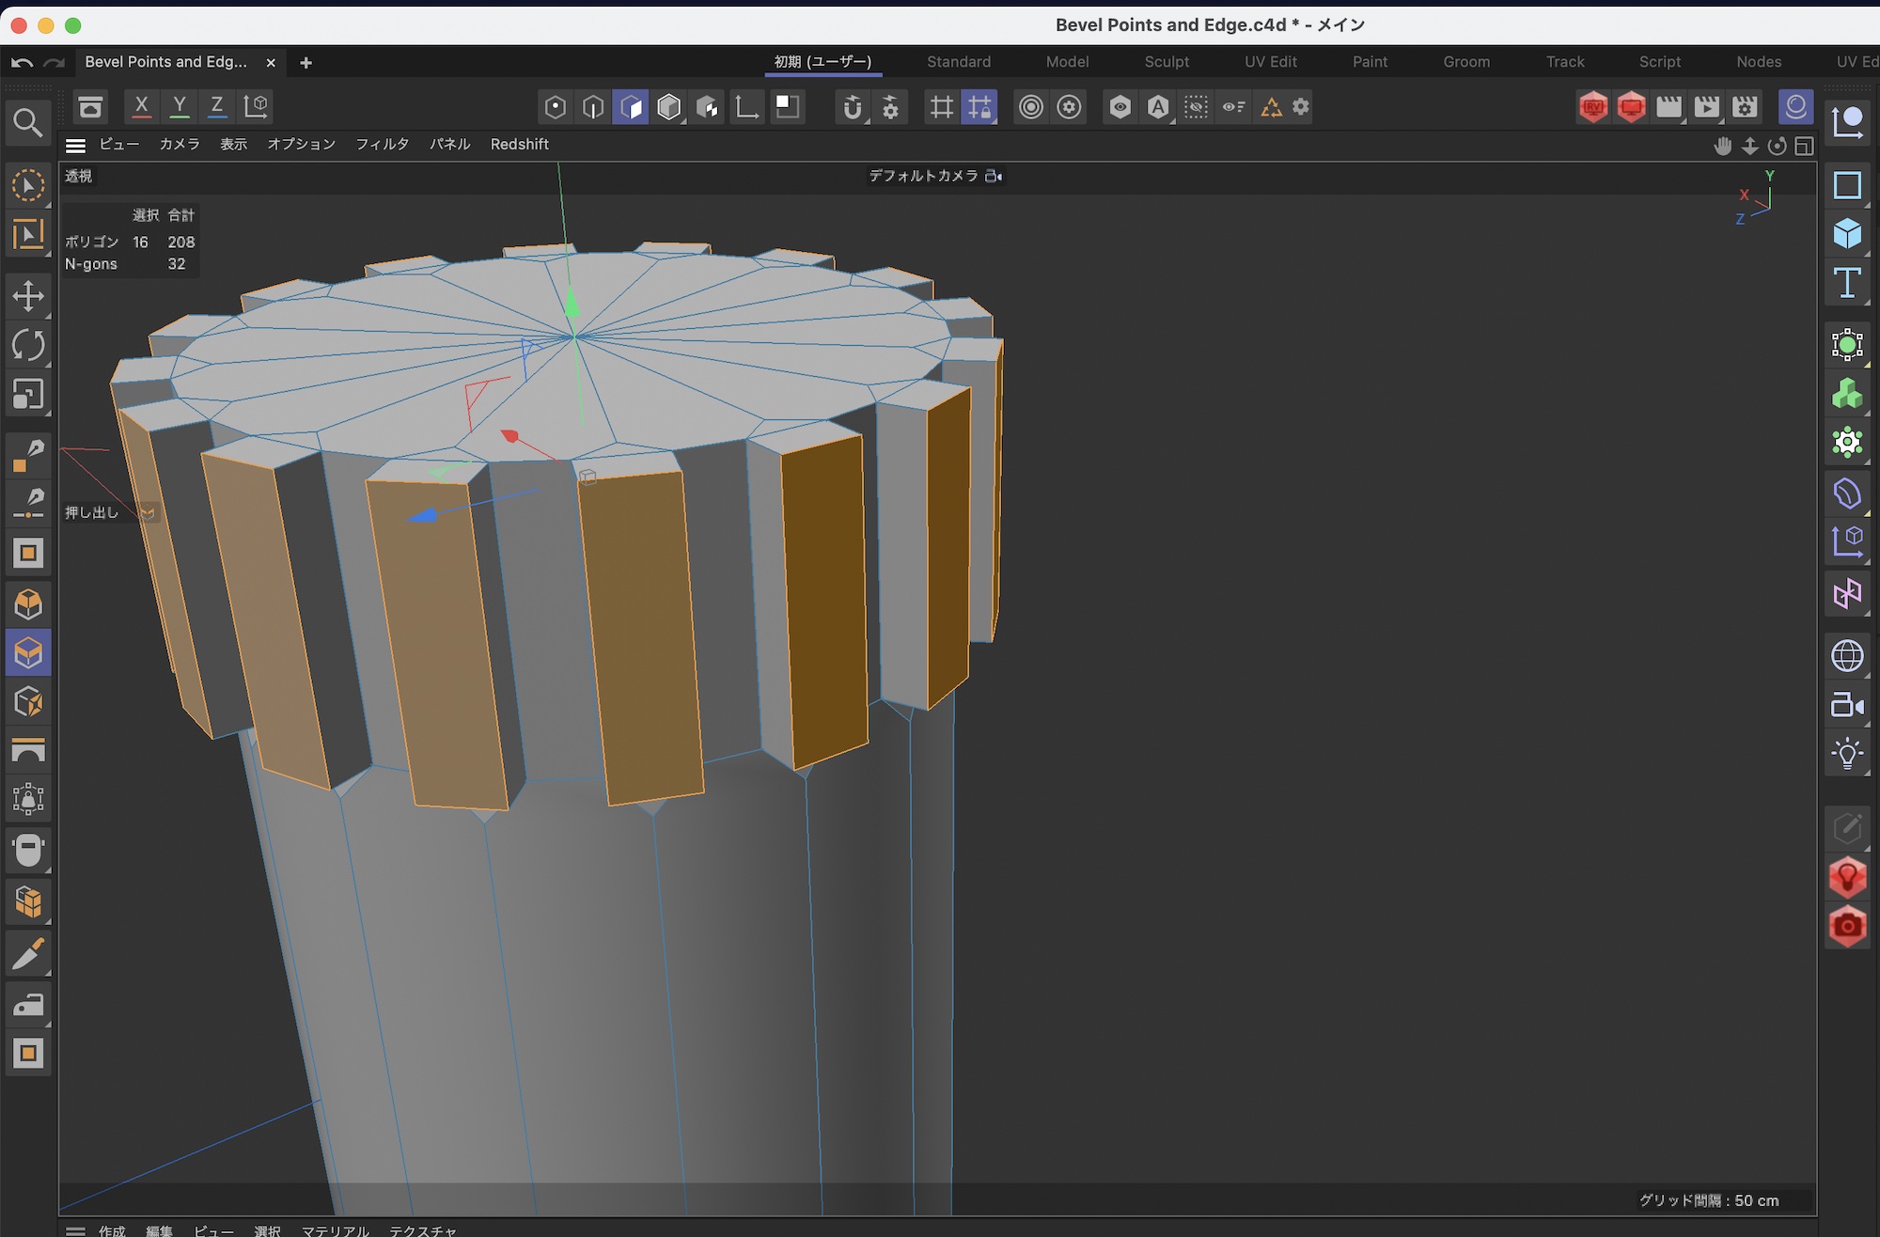The height and width of the screenshot is (1237, 1880).
Task: Switch to Points mode icon
Action: coord(555,107)
